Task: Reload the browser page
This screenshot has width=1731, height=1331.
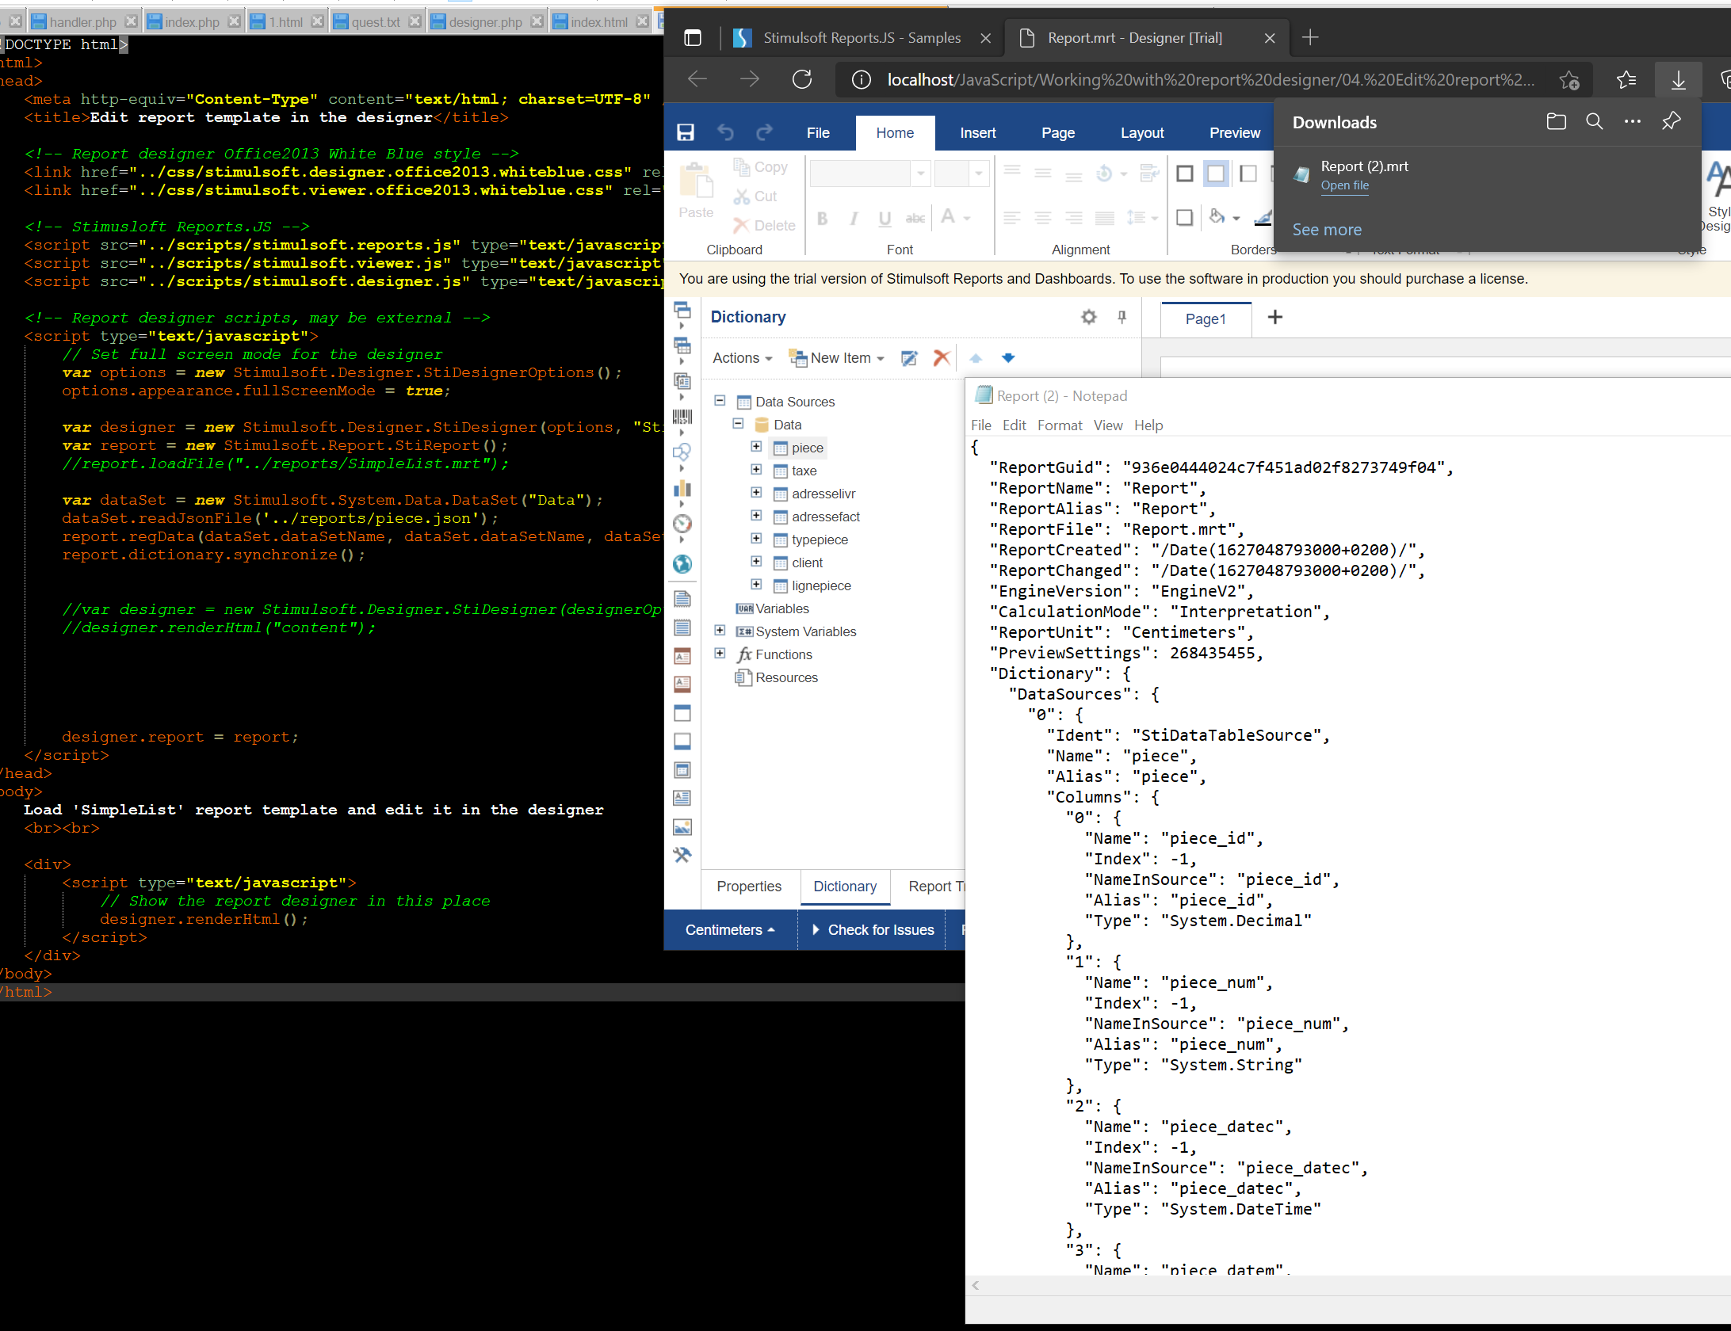Action: click(802, 79)
